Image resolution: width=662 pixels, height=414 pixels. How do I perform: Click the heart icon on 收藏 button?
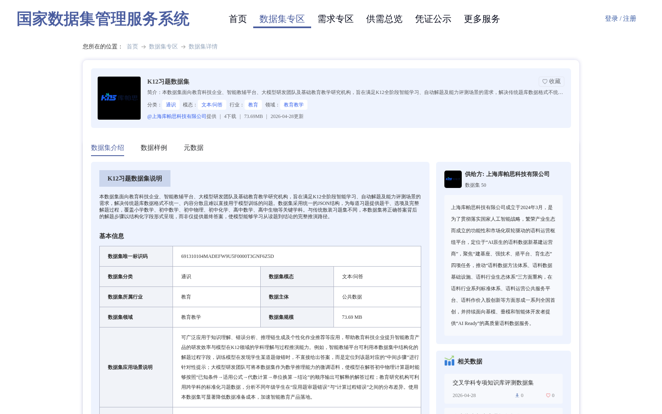[545, 82]
